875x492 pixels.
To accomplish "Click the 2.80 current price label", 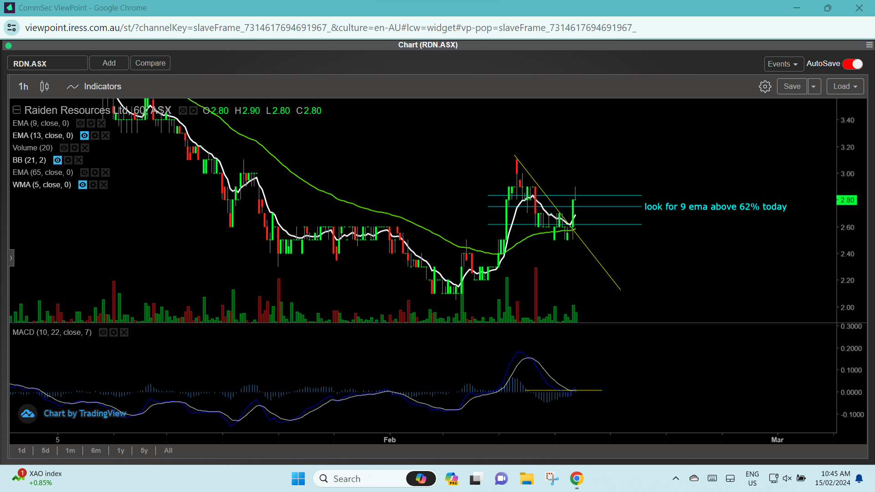I will pyautogui.click(x=847, y=200).
